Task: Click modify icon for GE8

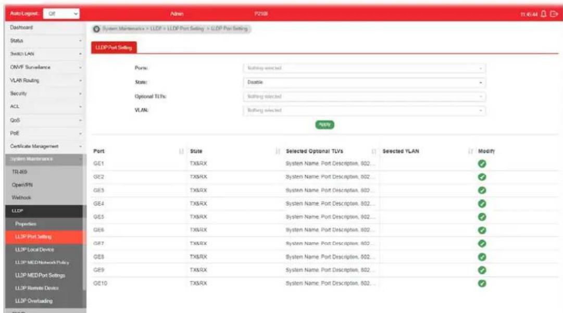Action: 482,257
